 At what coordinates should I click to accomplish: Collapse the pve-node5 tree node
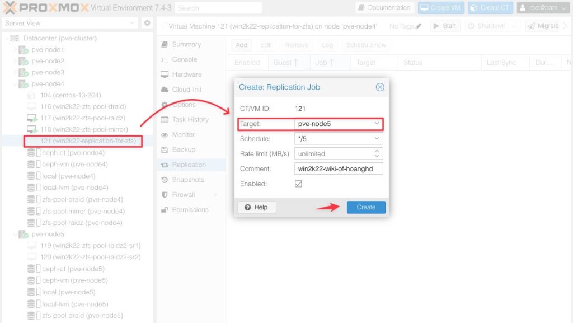(x=15, y=234)
